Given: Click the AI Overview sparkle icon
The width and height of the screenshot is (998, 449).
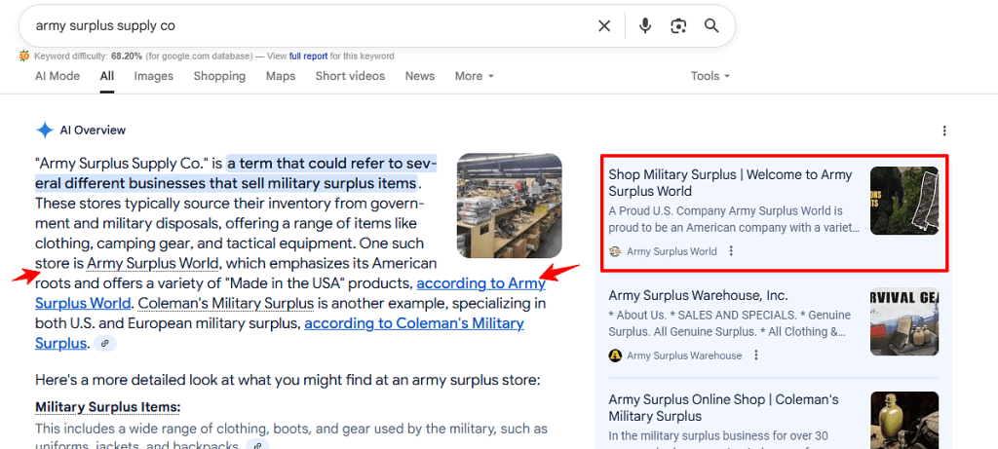Looking at the screenshot, I should pyautogui.click(x=45, y=131).
